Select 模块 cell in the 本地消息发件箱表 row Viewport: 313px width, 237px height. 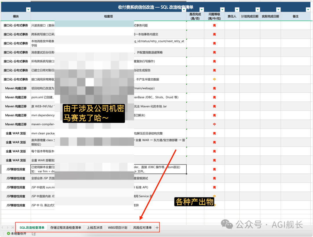16,43
